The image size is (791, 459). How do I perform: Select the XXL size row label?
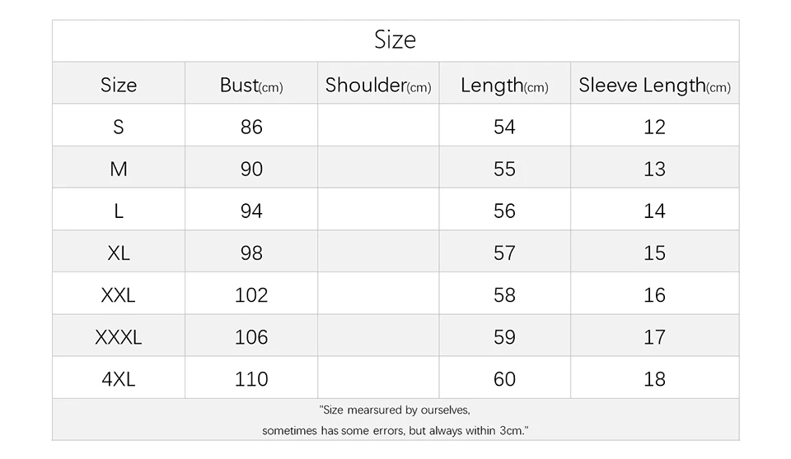pyautogui.click(x=119, y=294)
